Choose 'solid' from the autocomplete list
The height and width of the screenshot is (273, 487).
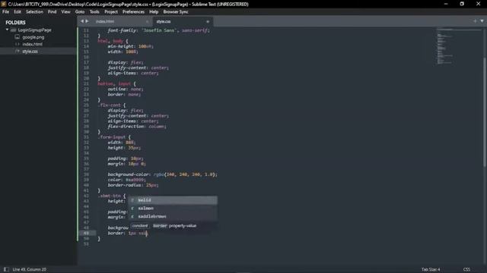(173, 200)
